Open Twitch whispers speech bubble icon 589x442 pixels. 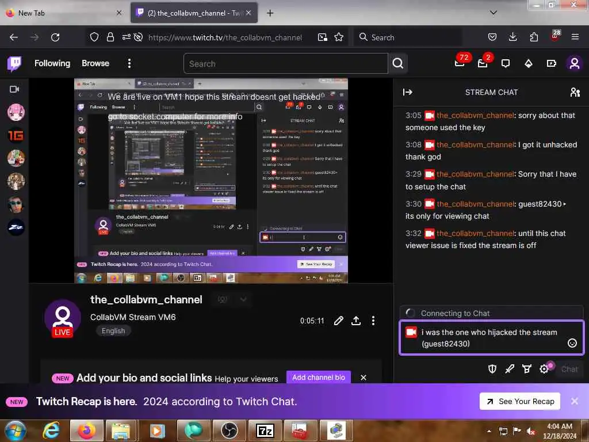click(x=506, y=63)
